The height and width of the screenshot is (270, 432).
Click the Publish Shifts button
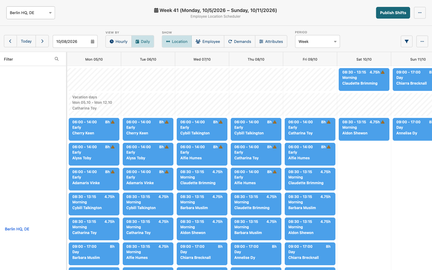point(393,13)
